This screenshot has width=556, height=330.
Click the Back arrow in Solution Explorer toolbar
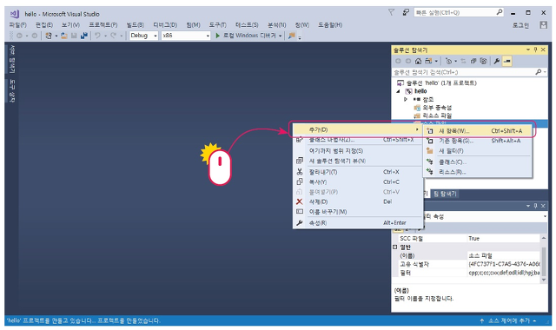tap(398, 61)
